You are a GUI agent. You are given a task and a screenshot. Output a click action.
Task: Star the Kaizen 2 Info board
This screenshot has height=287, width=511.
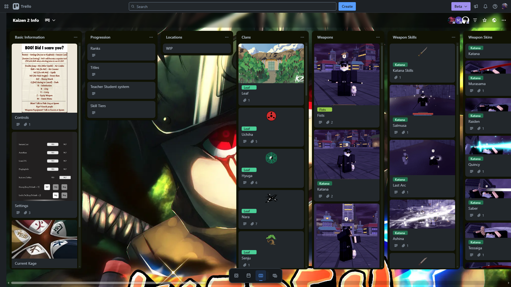(485, 20)
